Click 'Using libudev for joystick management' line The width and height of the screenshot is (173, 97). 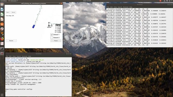coord(21,84)
